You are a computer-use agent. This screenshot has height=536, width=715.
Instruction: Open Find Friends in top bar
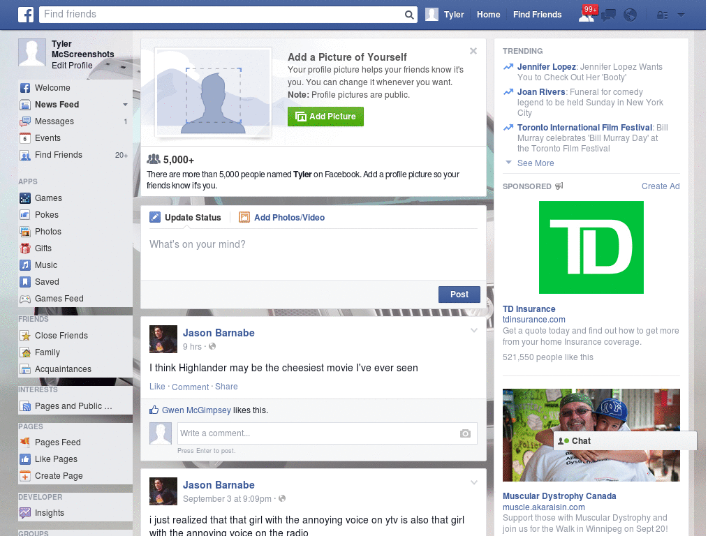(537, 15)
